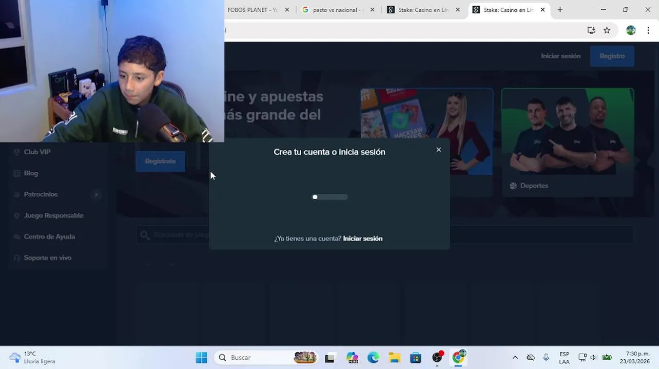The width and height of the screenshot is (659, 369).
Task: Click the Club VIP sidebar icon
Action: [16, 152]
